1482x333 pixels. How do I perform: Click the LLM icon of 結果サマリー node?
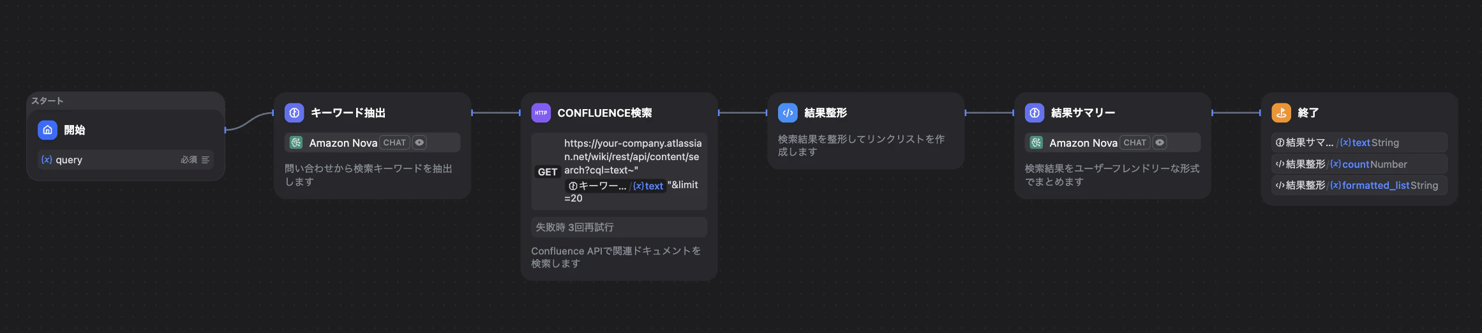tap(1035, 113)
